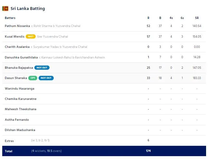The height and width of the screenshot is (159, 208).
Task: Click the SR column header
Action: point(197,18)
